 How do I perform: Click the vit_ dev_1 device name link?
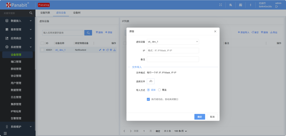60,50
